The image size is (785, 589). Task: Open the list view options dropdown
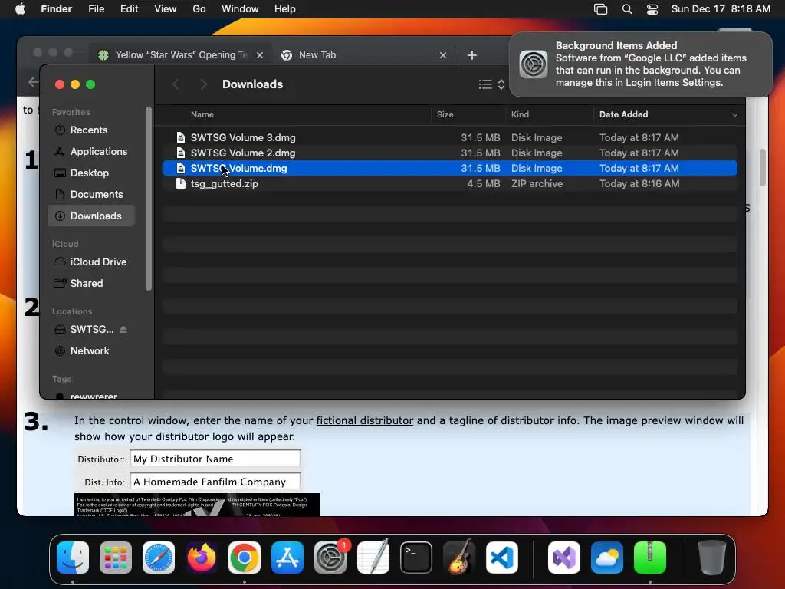click(x=491, y=84)
